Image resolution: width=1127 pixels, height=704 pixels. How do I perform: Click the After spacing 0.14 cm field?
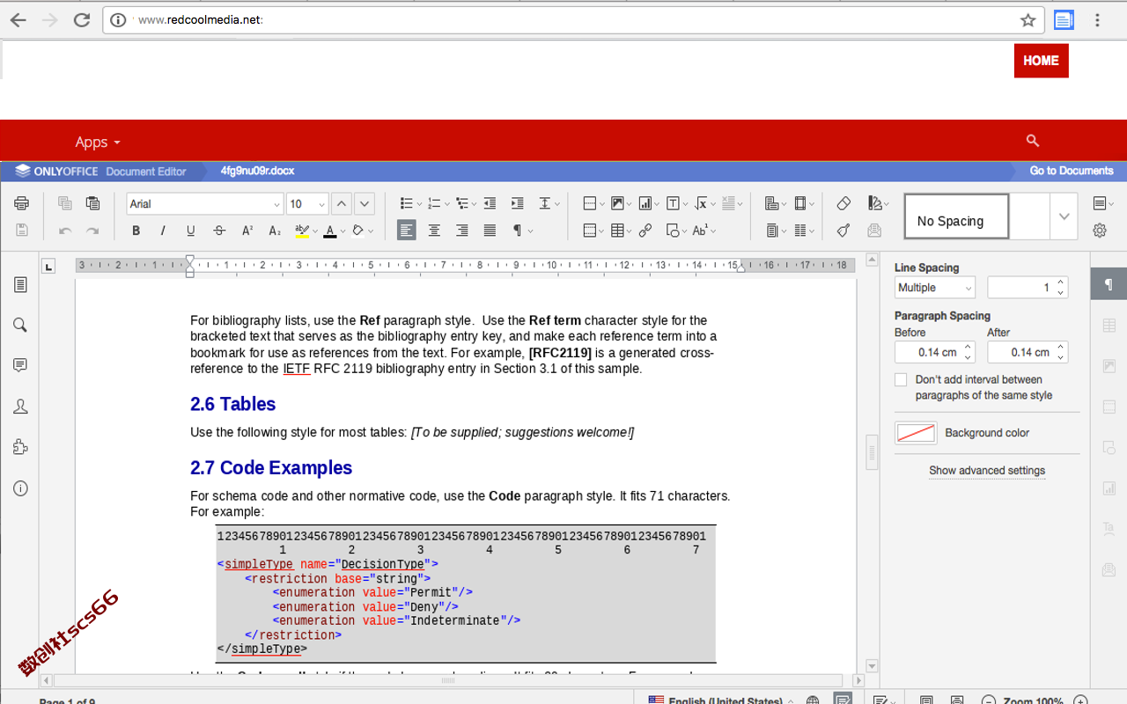1028,352
